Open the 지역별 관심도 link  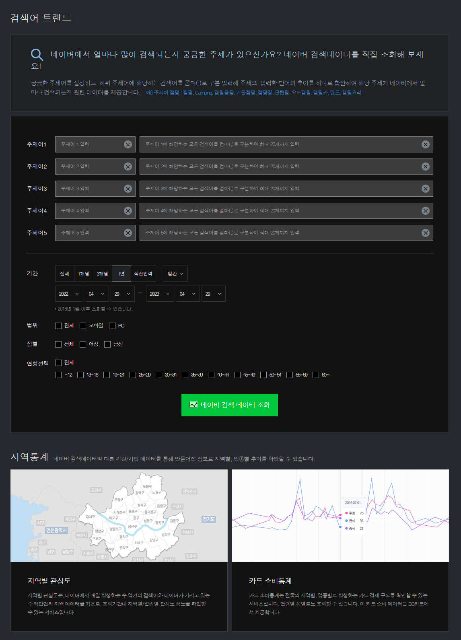pyautogui.click(x=49, y=581)
